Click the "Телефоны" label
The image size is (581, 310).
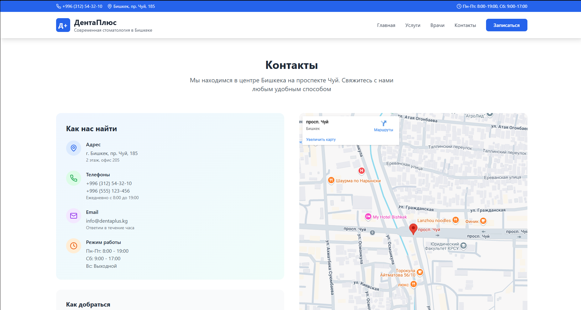(98, 174)
